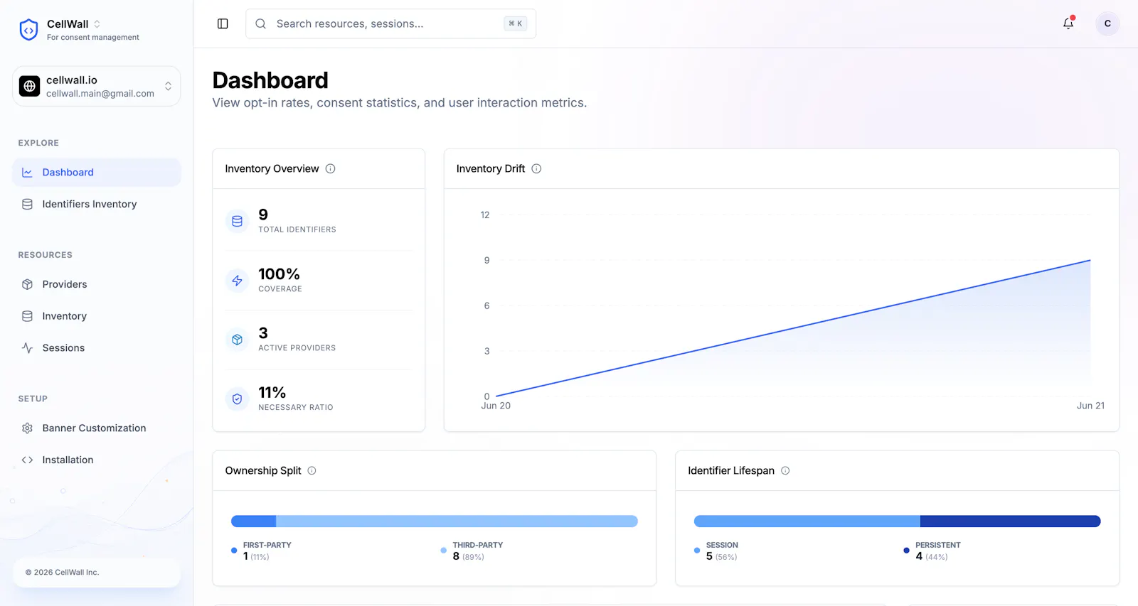This screenshot has width=1138, height=606.
Task: Click the Necessary Ratio shield icon
Action: [x=238, y=399]
